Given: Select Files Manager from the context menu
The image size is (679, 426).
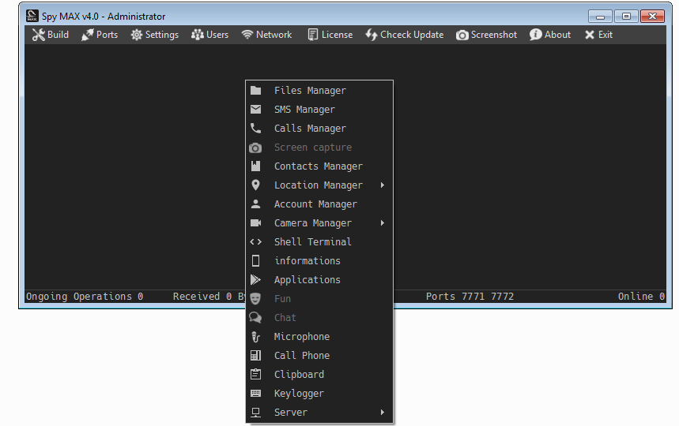Looking at the screenshot, I should coord(310,91).
